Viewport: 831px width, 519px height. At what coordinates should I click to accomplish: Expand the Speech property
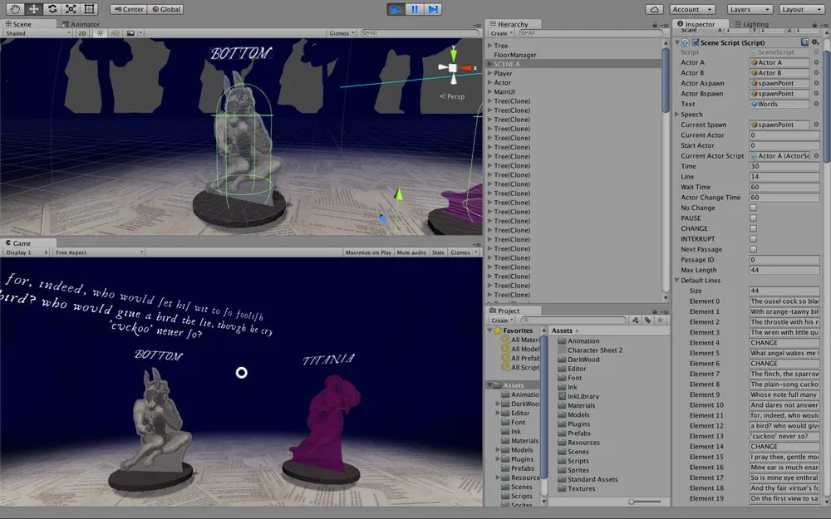click(x=677, y=114)
